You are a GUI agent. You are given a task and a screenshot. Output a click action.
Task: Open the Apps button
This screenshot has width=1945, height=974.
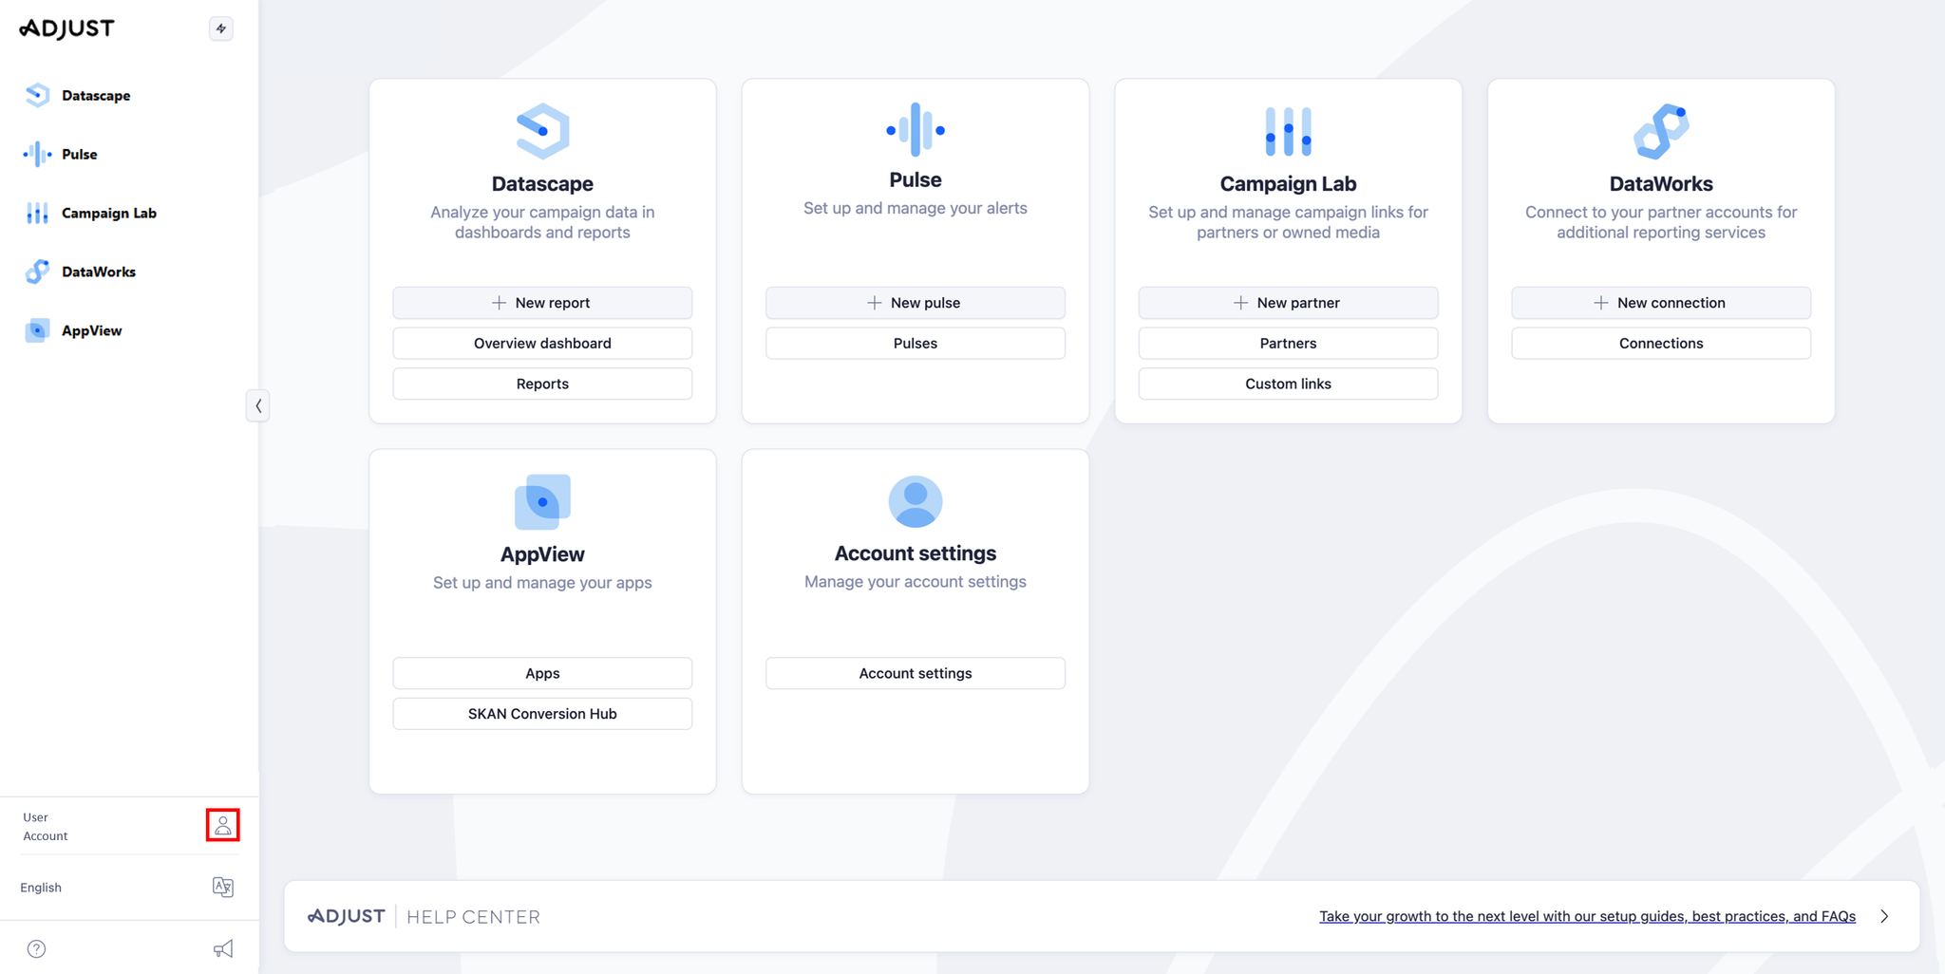click(x=542, y=673)
